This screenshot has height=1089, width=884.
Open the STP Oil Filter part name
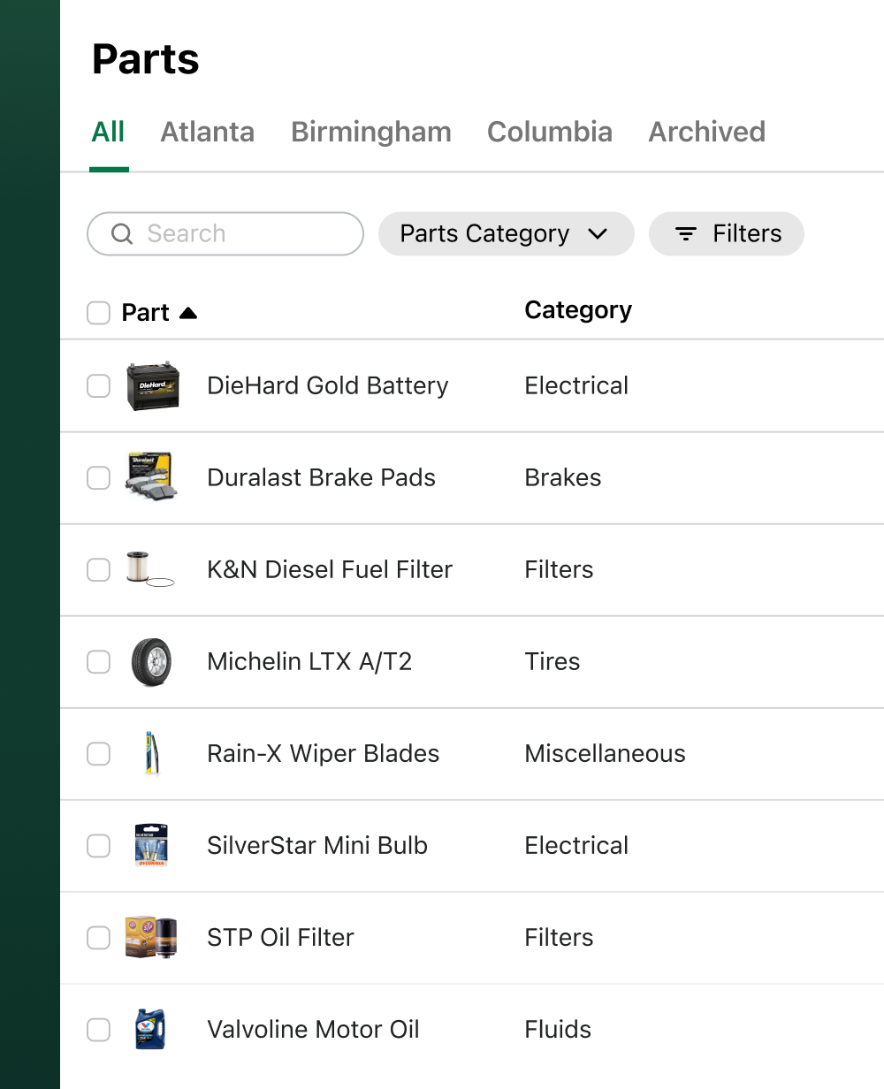(x=281, y=937)
